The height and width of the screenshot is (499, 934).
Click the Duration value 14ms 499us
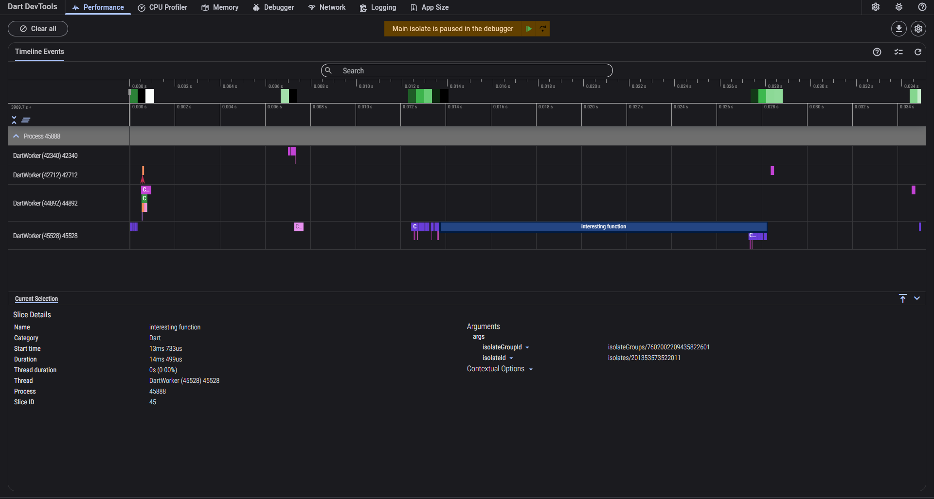pos(165,359)
